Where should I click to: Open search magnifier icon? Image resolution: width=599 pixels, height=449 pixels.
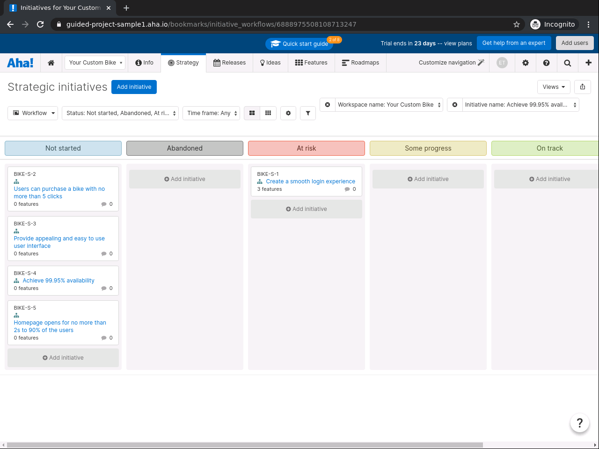[x=568, y=63]
